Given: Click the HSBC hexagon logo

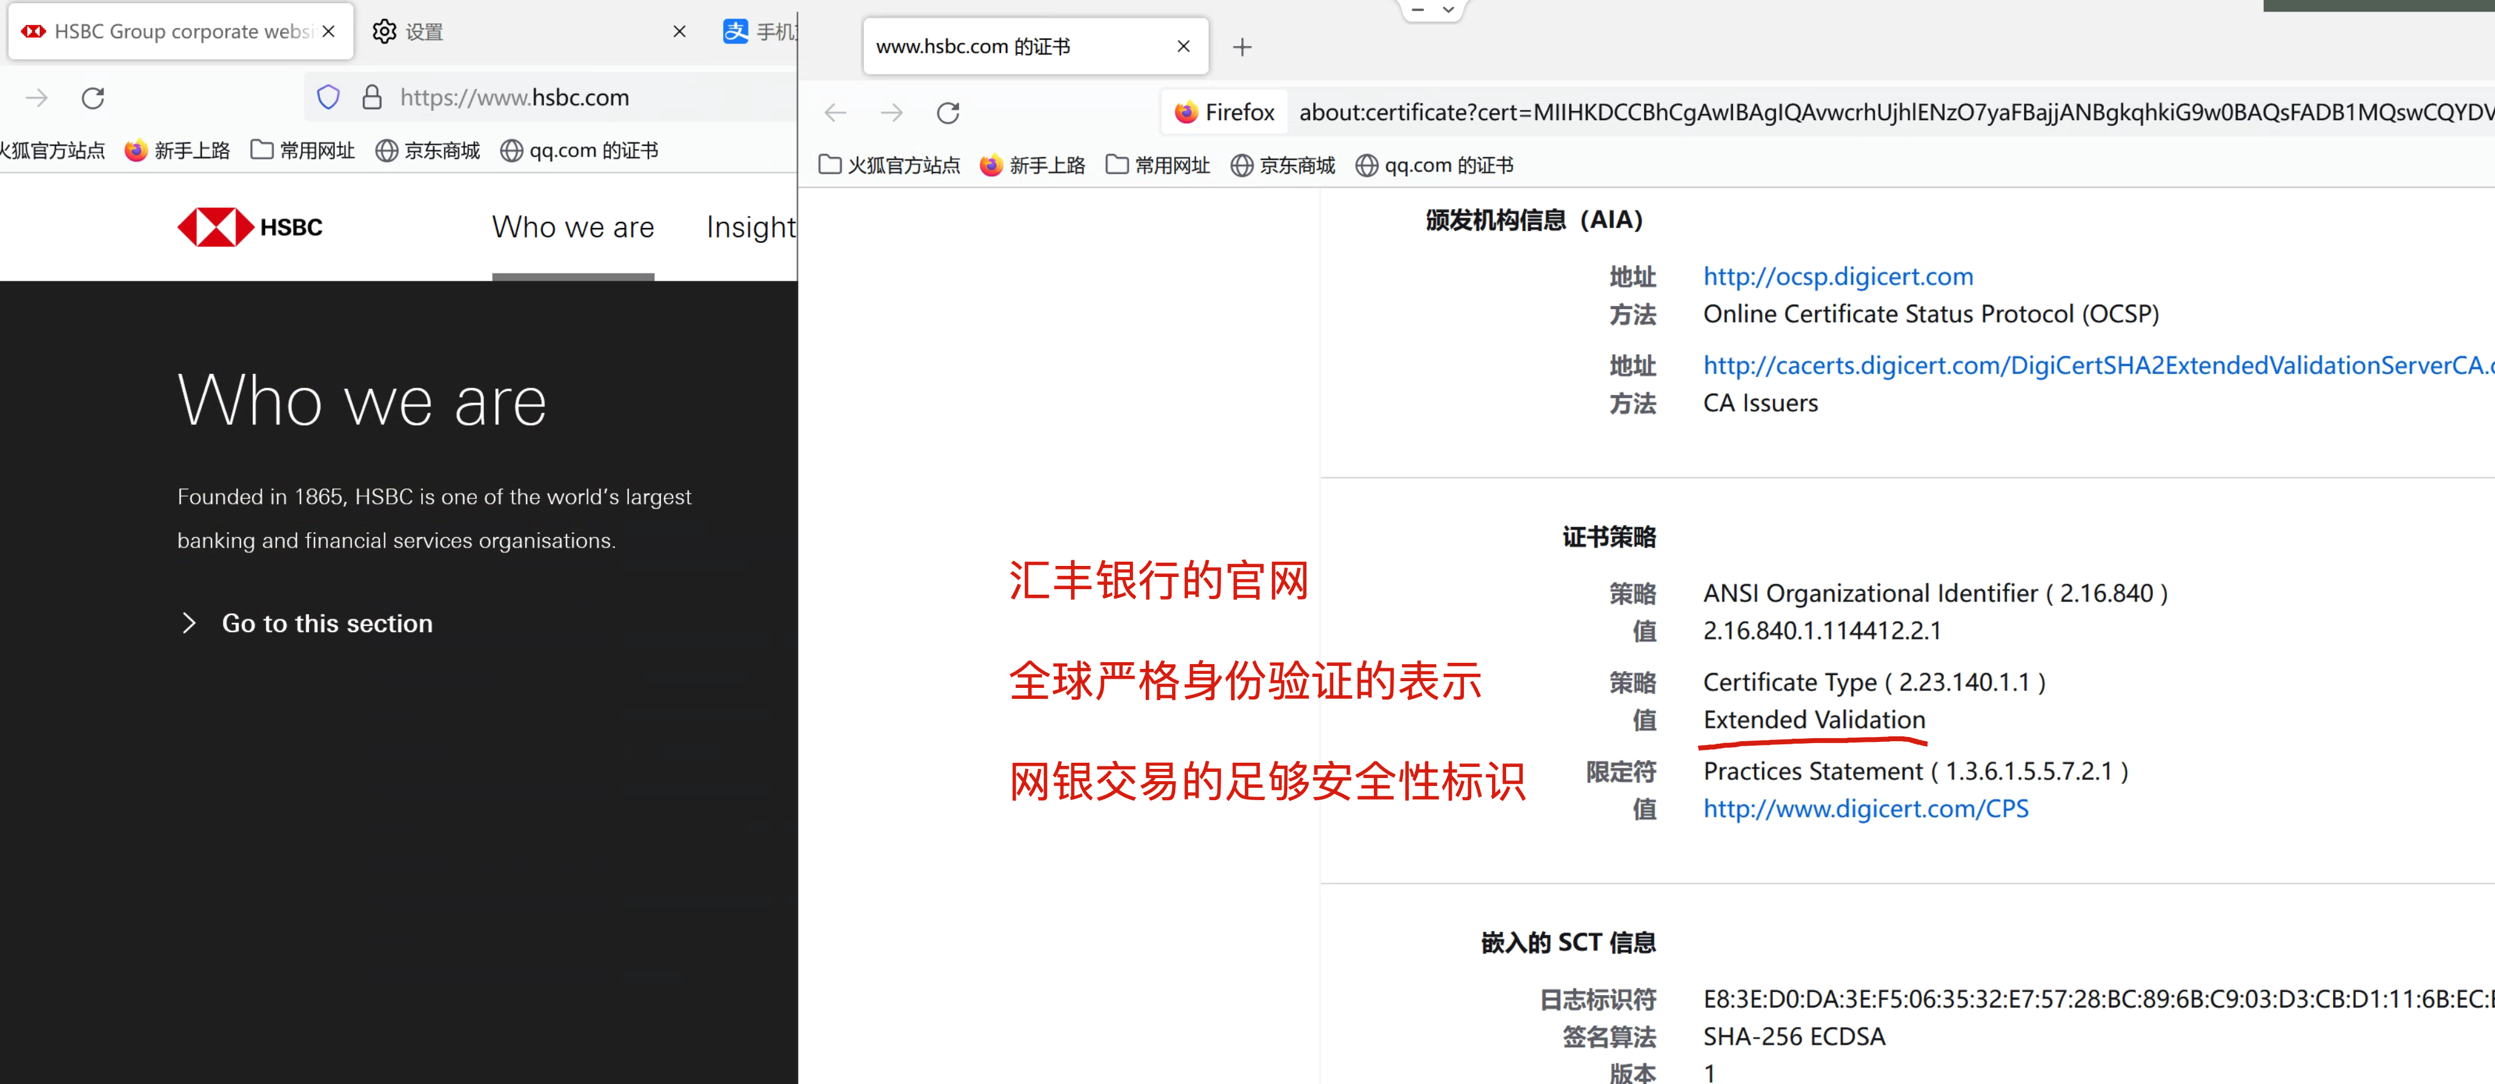Looking at the screenshot, I should [x=215, y=227].
